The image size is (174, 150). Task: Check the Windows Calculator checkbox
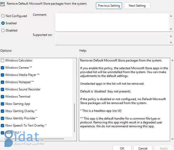pos(3,60)
